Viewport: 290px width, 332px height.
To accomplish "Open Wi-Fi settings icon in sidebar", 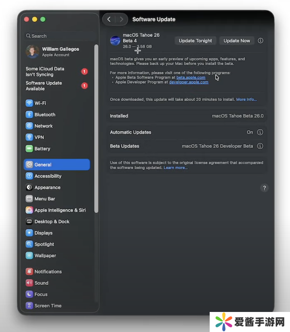I will pyautogui.click(x=29, y=103).
